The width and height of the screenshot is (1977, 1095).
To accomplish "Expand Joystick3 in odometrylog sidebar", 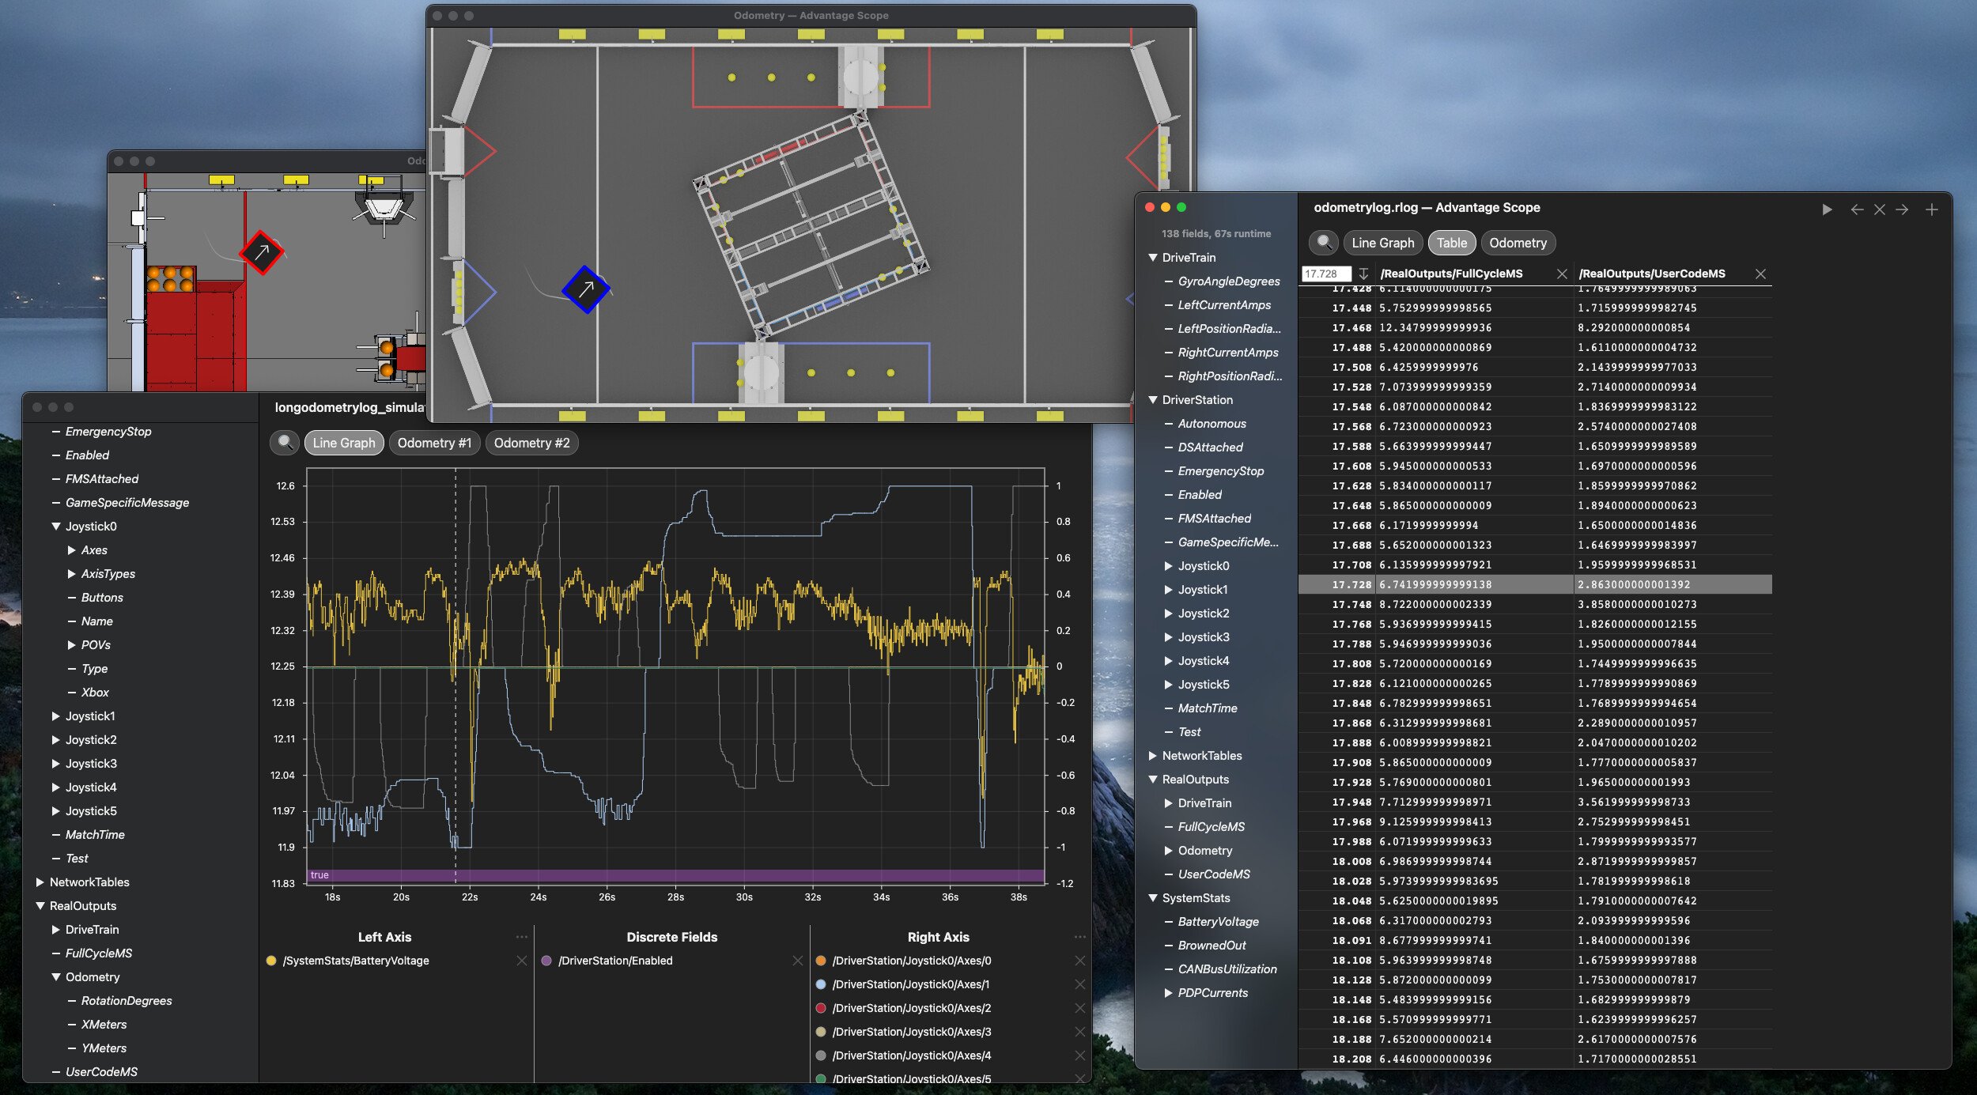I will pos(1169,637).
